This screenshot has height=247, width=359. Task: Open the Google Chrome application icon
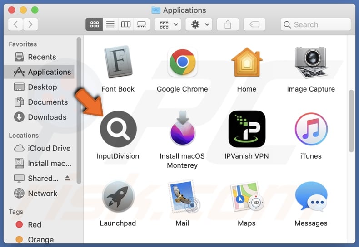pyautogui.click(x=183, y=62)
